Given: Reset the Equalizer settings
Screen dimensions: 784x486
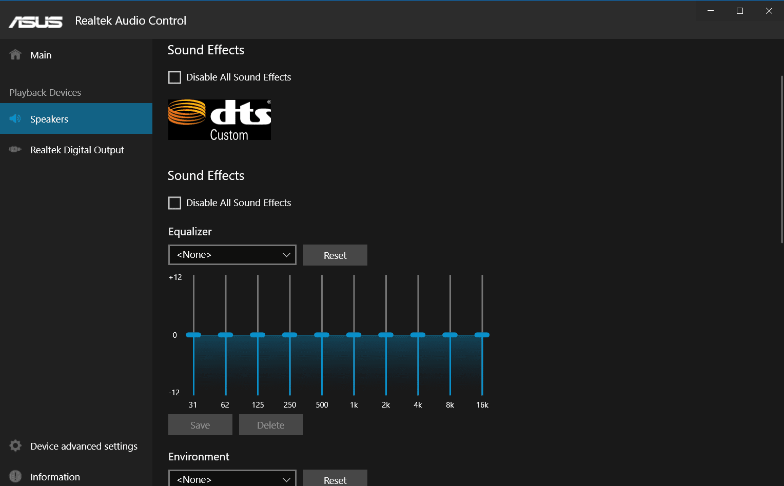Looking at the screenshot, I should (x=335, y=255).
